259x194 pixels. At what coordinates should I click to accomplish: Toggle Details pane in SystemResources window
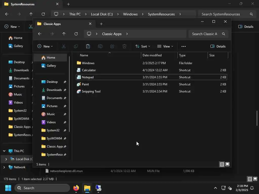[246, 27]
